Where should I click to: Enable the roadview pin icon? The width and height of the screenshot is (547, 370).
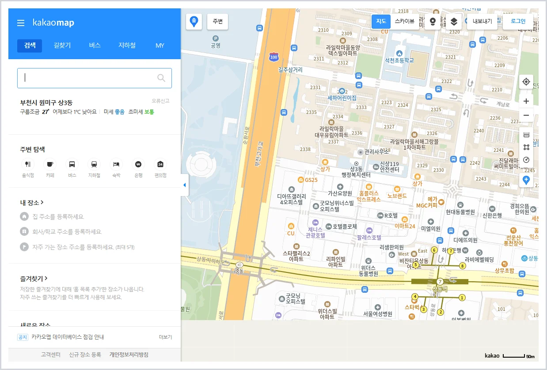433,21
